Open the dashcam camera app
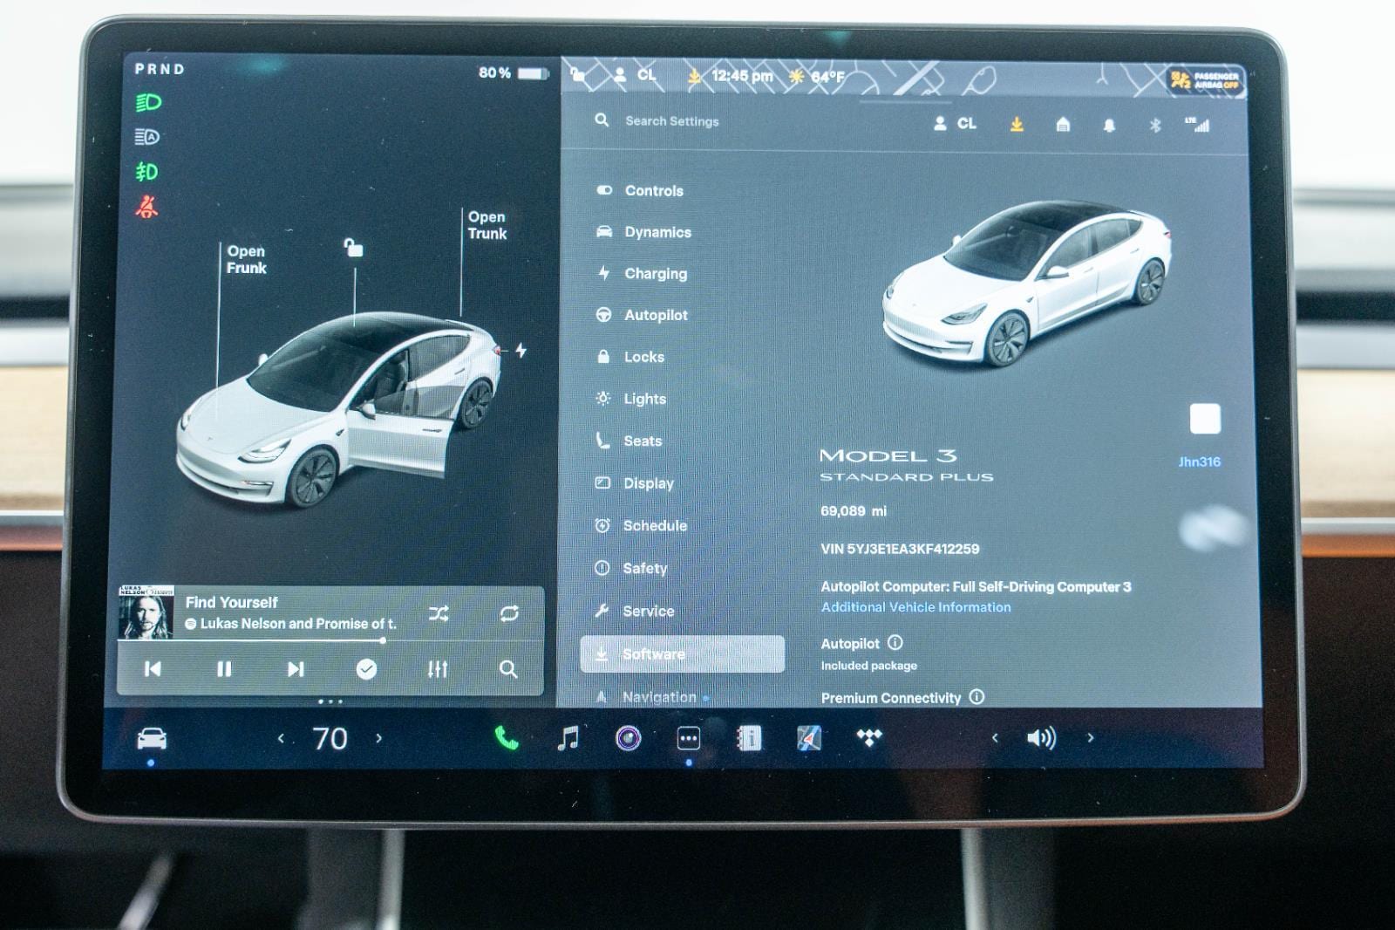This screenshot has width=1395, height=930. [628, 738]
